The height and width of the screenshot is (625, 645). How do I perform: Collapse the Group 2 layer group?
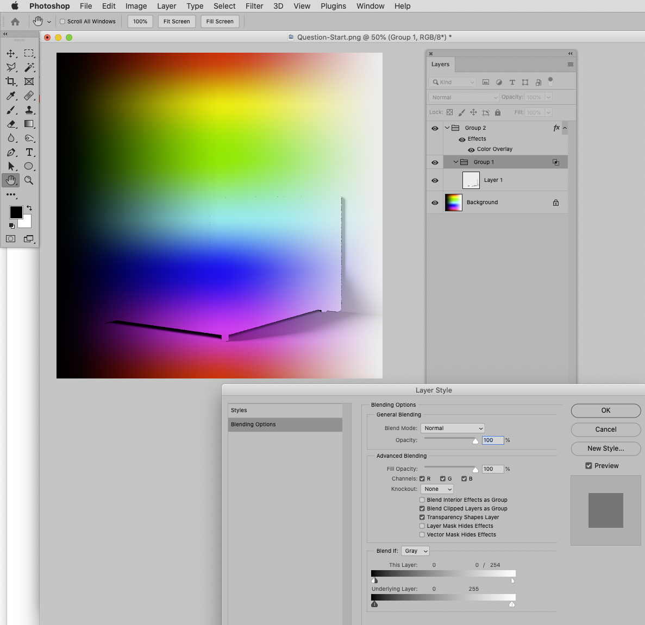point(447,128)
